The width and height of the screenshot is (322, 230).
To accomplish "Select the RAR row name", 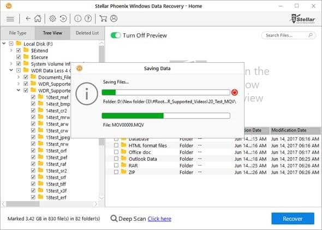I will pyautogui.click(x=133, y=166).
